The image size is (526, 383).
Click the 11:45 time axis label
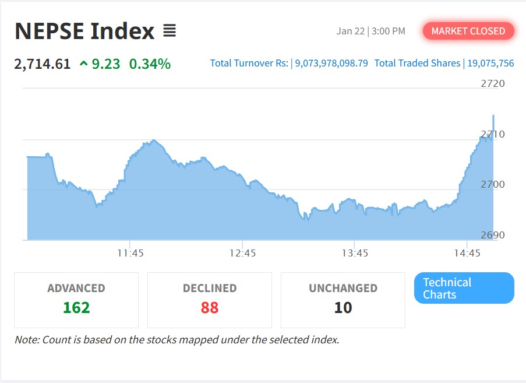click(x=130, y=253)
